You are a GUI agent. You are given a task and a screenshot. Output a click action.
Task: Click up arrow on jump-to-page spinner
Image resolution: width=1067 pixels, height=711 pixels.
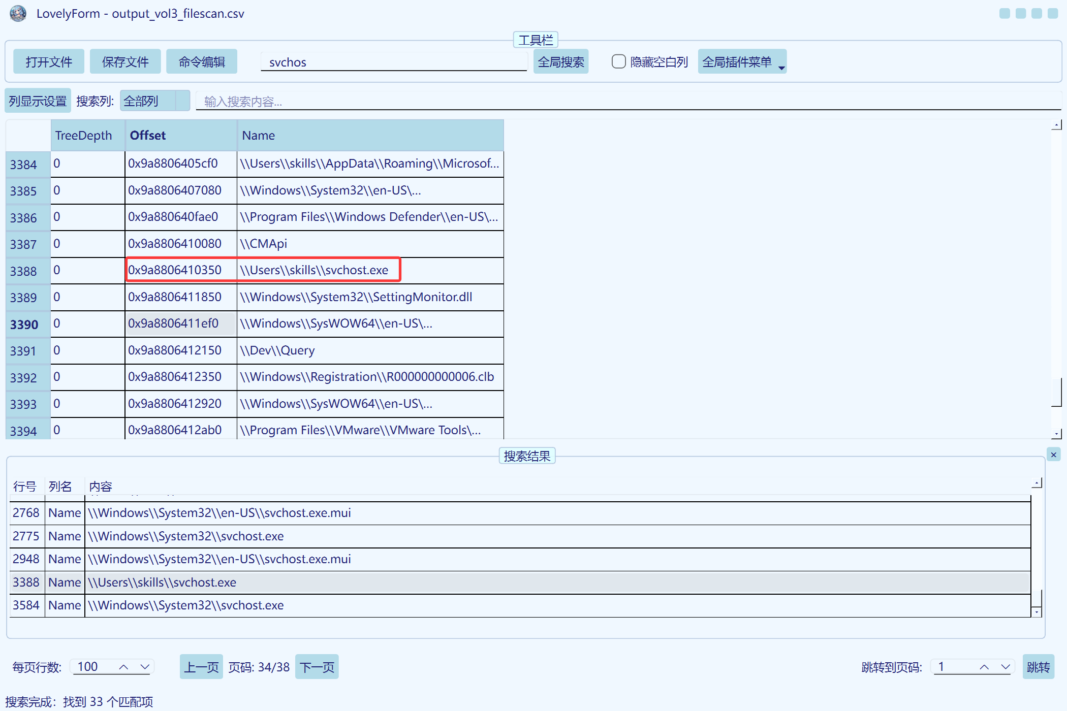click(984, 667)
